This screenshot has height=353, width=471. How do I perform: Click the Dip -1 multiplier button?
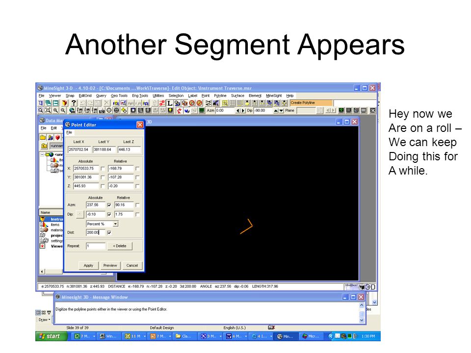tap(79, 214)
